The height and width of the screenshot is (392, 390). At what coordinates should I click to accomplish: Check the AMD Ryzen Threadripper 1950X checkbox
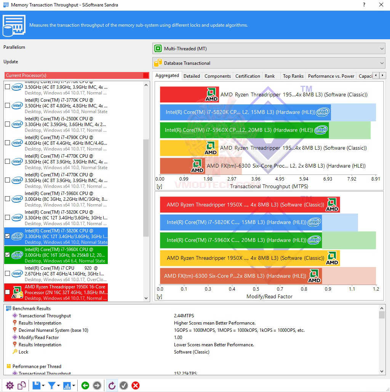[8, 292]
